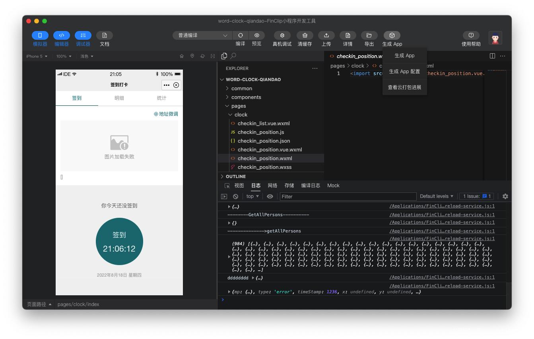Click the split editor icon
The image size is (534, 339).
tap(492, 56)
